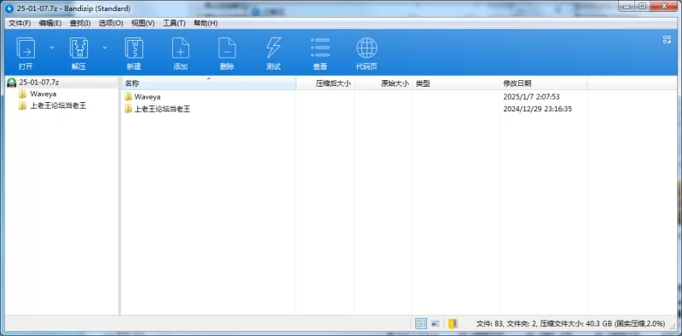Click the status bar text showing 40.3 GB
The width and height of the screenshot is (682, 336).
(x=570, y=323)
